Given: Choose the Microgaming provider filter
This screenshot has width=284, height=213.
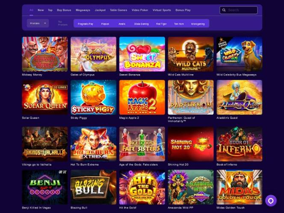Looking at the screenshot, I should click(x=198, y=24).
